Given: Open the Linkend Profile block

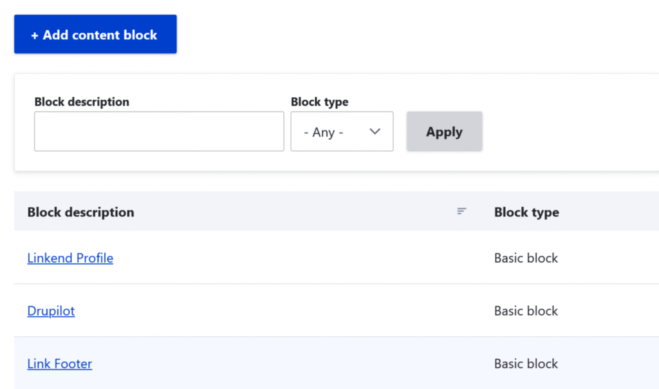Looking at the screenshot, I should [x=70, y=258].
